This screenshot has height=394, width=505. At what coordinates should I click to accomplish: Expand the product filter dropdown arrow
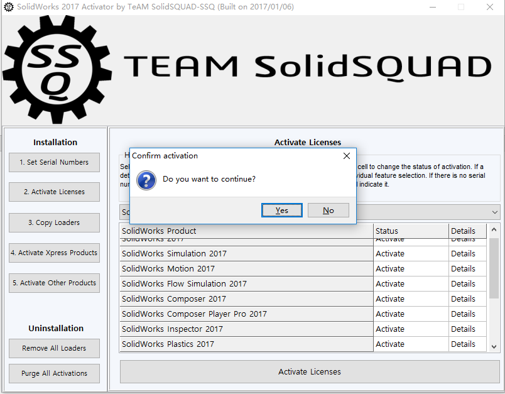[495, 212]
